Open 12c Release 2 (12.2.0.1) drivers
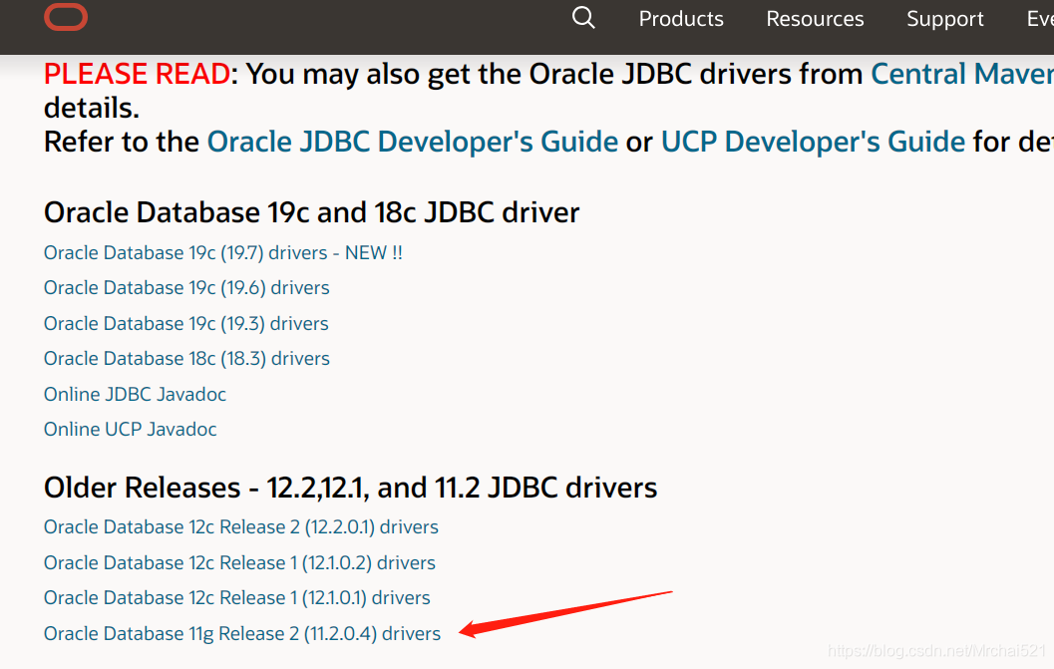Viewport: 1054px width, 669px height. coord(241,527)
